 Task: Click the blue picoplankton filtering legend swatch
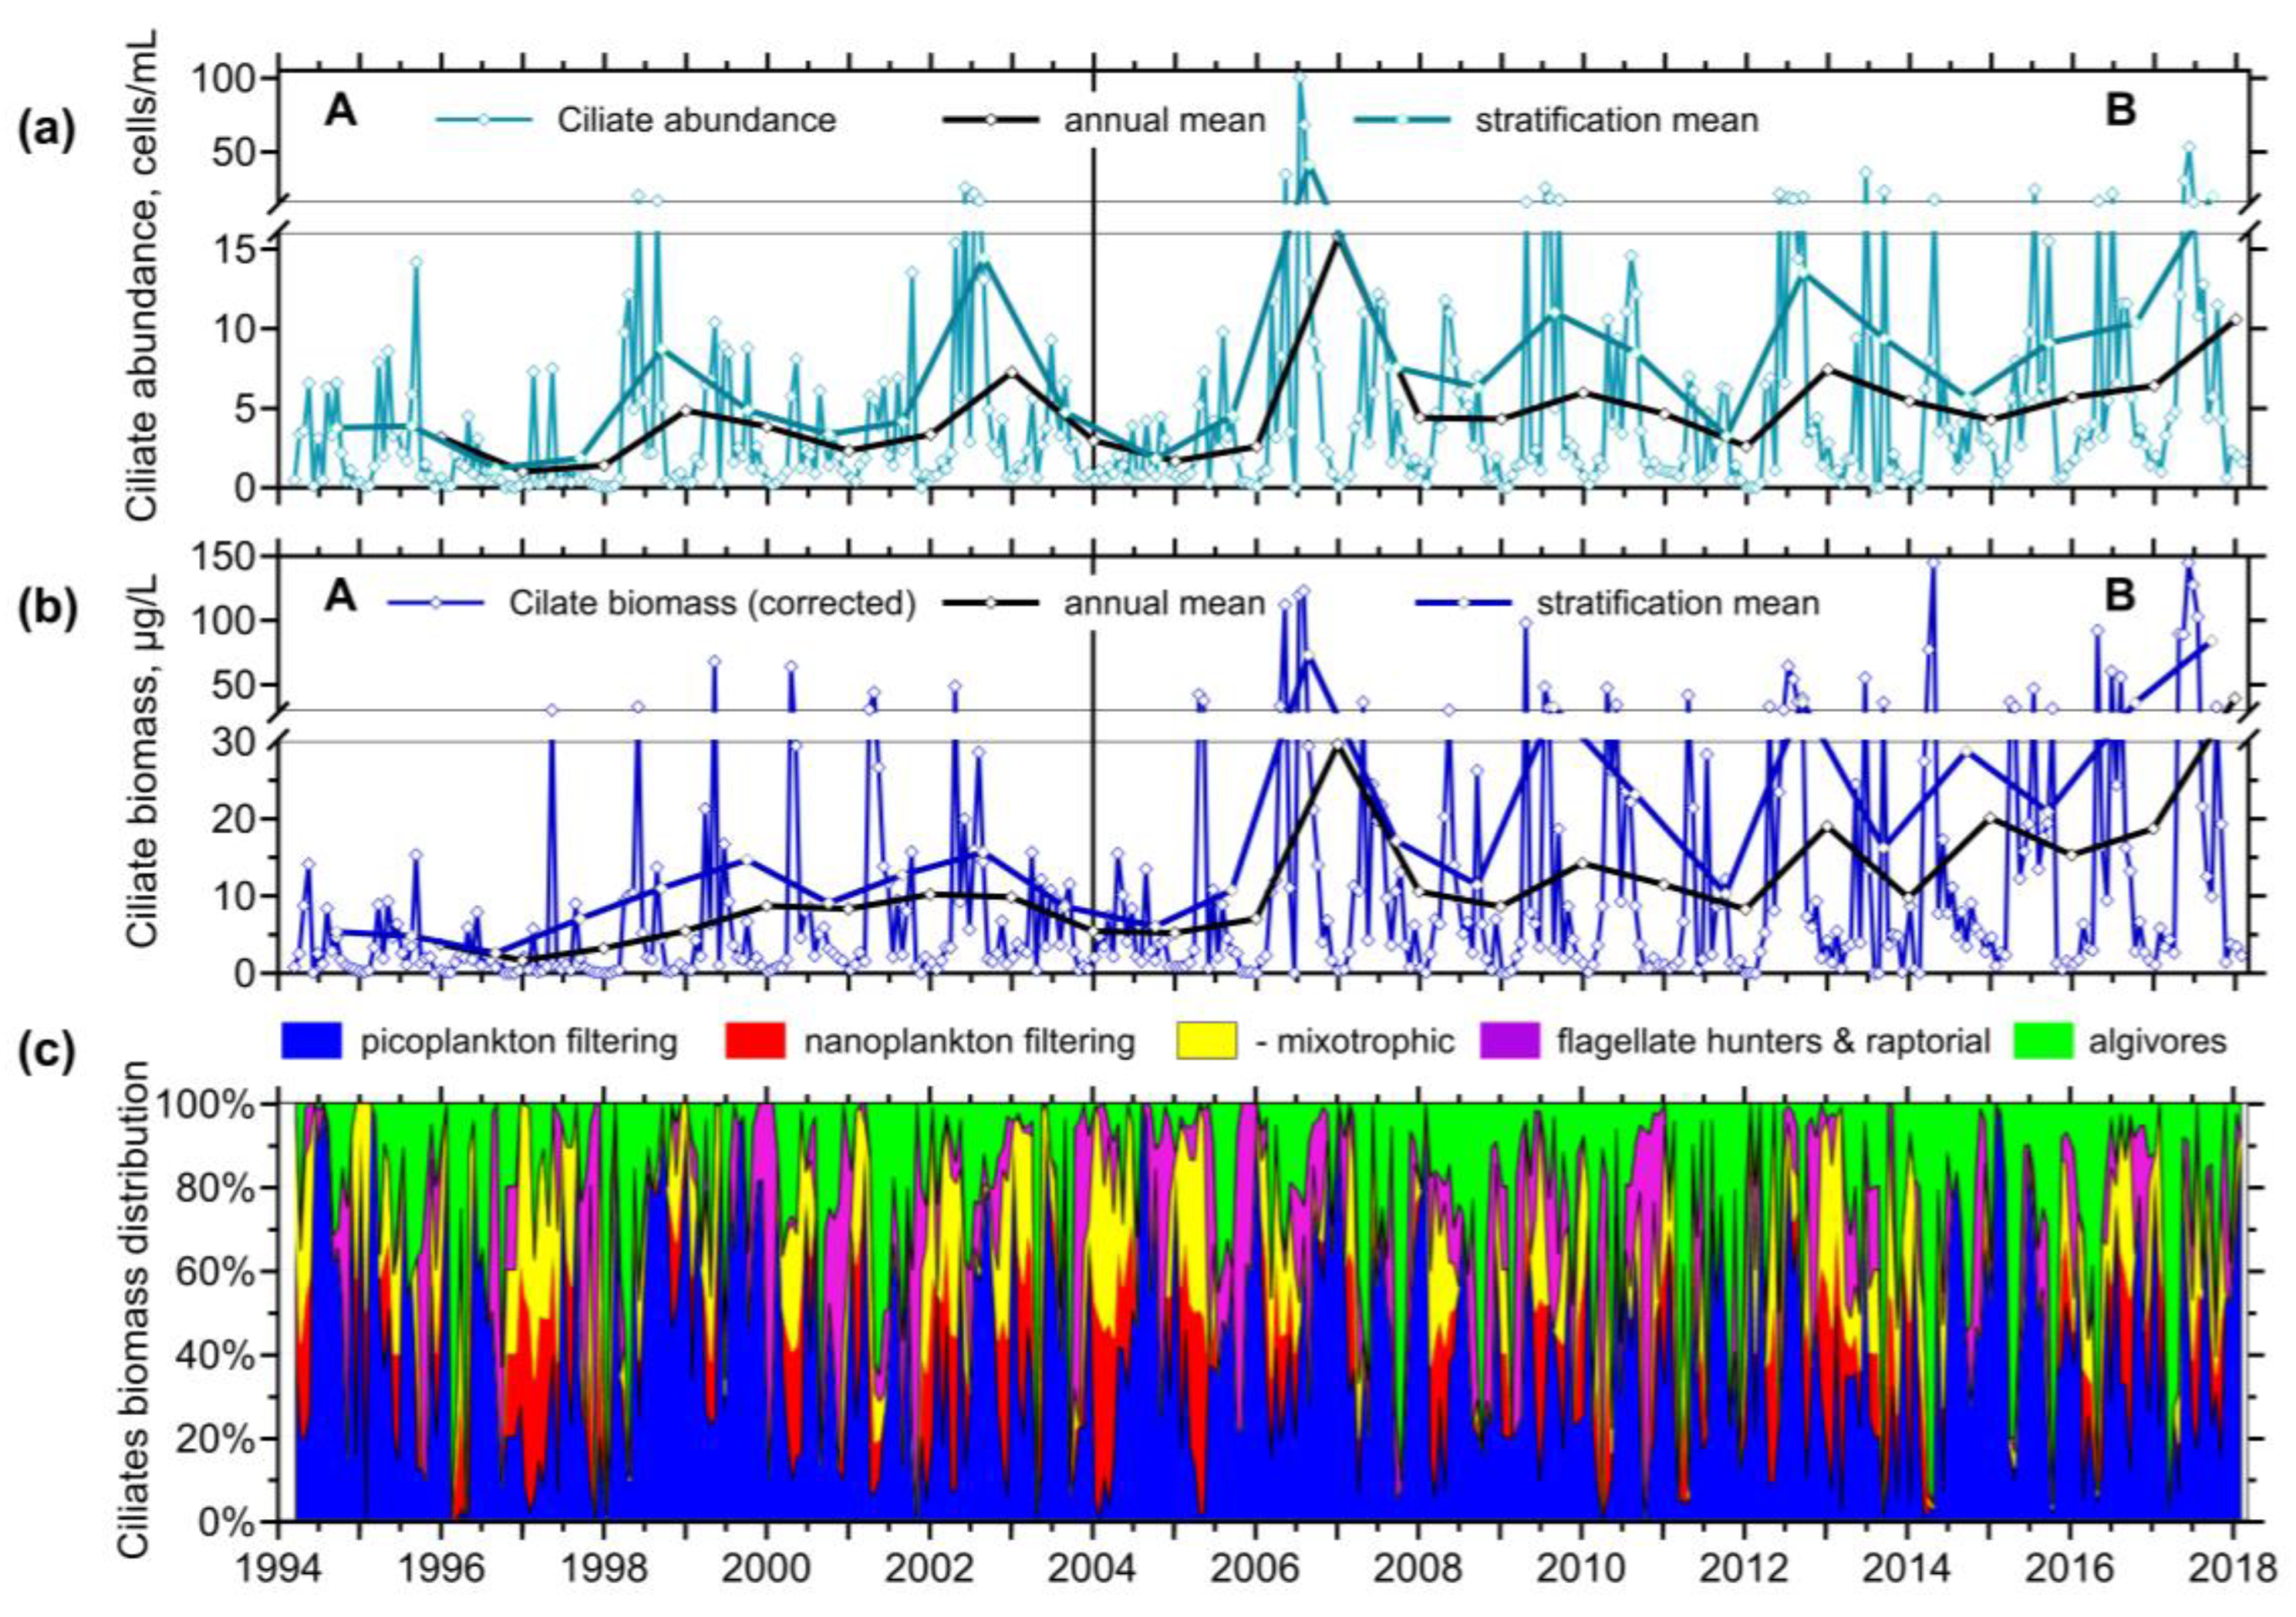tap(312, 1041)
